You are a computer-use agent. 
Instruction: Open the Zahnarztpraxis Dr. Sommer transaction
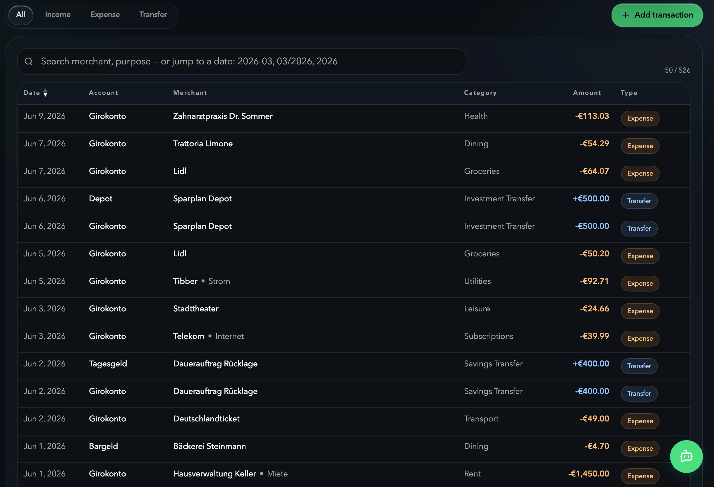point(353,118)
